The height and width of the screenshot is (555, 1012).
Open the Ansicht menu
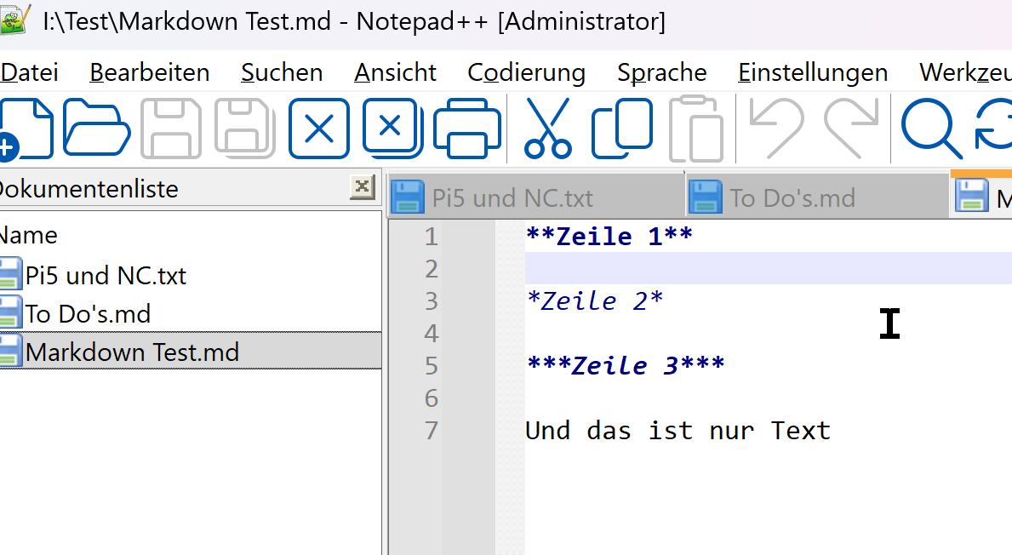click(395, 72)
